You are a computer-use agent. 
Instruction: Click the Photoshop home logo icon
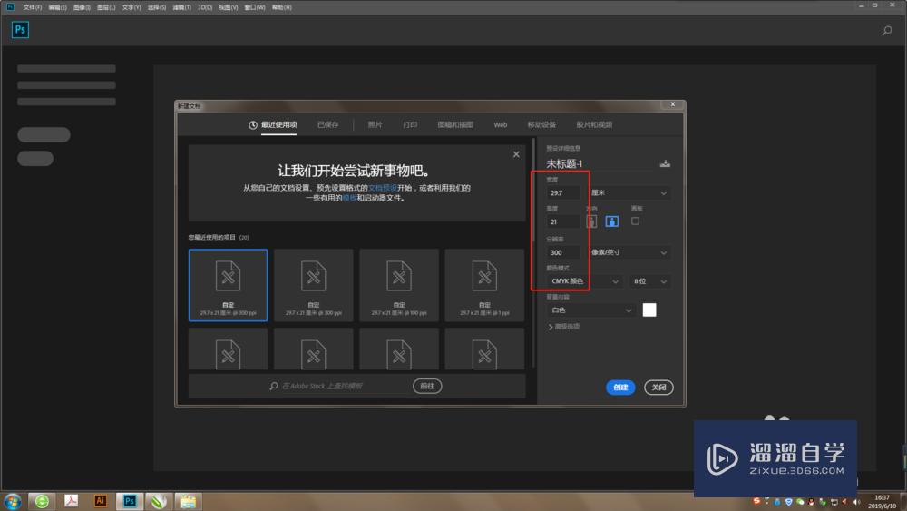pos(20,30)
